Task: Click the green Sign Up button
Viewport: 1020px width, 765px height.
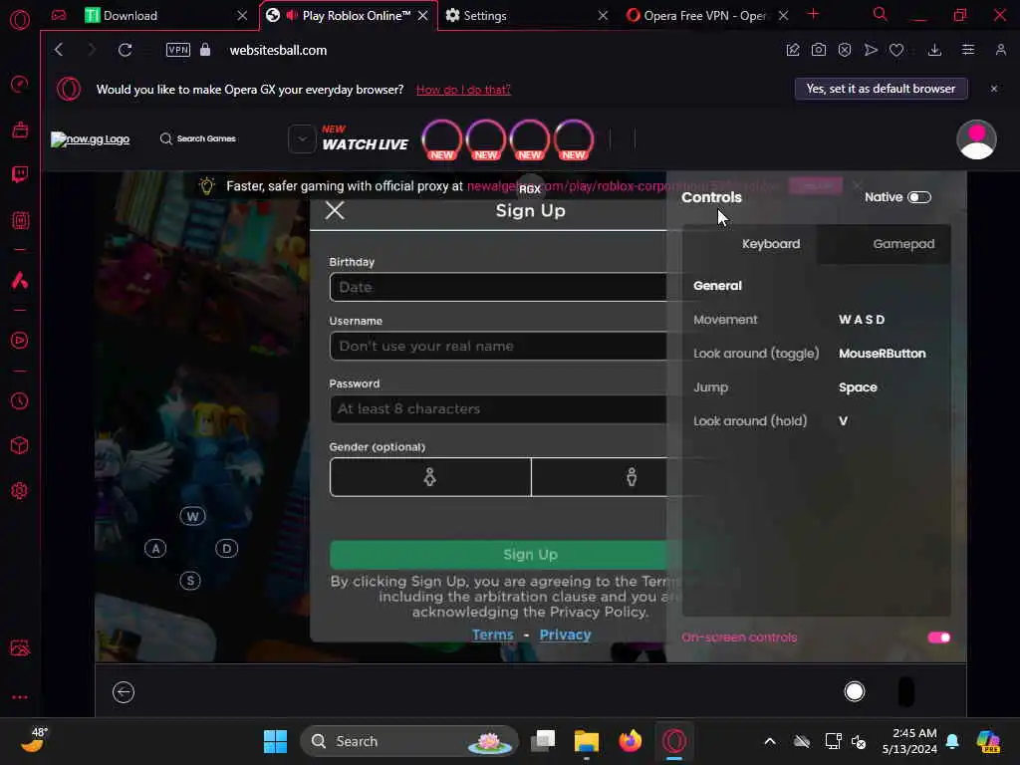Action: click(498, 555)
